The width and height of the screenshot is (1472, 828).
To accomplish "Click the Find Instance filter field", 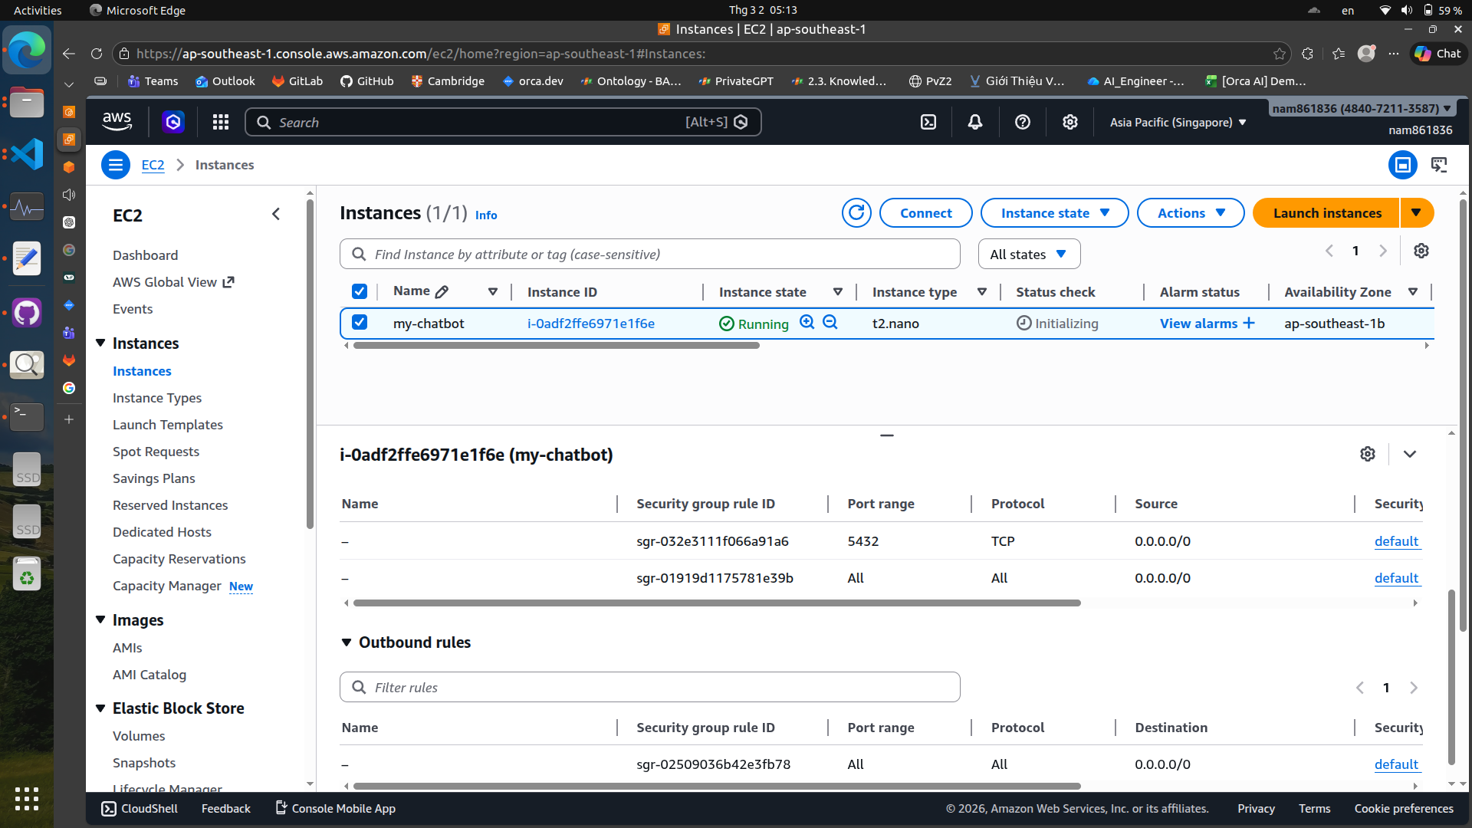I will [649, 253].
